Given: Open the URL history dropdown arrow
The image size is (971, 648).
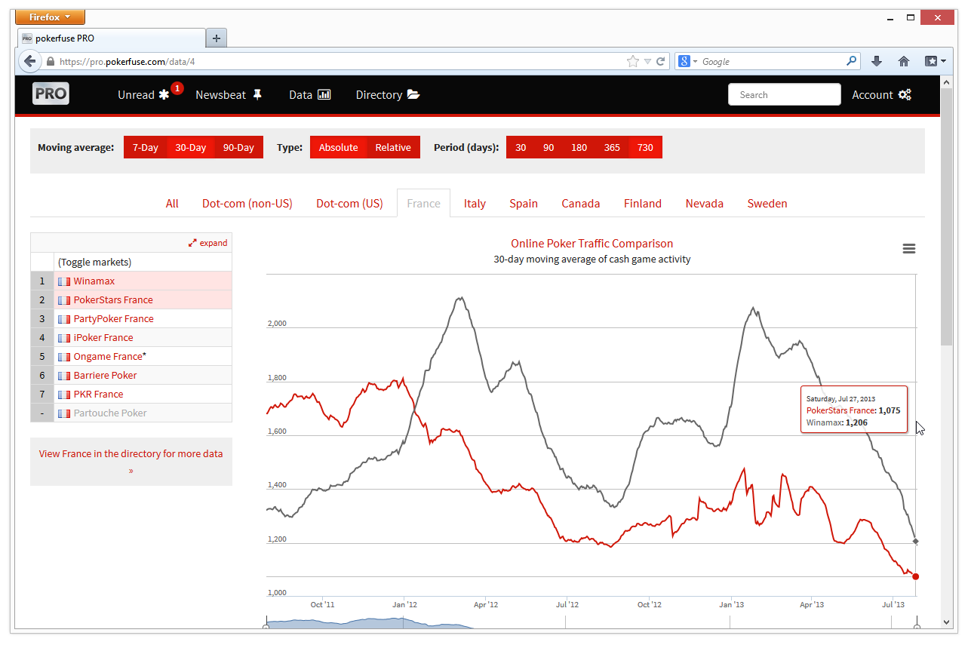Looking at the screenshot, I should 647,62.
